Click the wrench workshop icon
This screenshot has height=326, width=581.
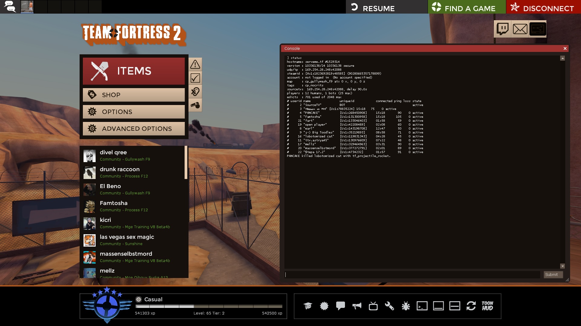pyautogui.click(x=389, y=306)
